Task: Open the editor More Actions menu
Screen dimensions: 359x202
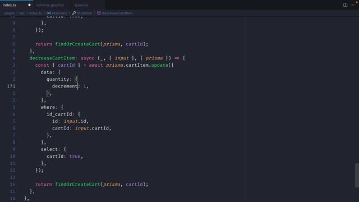Action: coord(352,5)
